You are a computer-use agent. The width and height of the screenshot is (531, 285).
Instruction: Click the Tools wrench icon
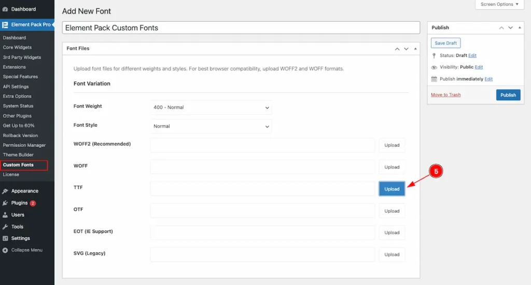pos(5,227)
